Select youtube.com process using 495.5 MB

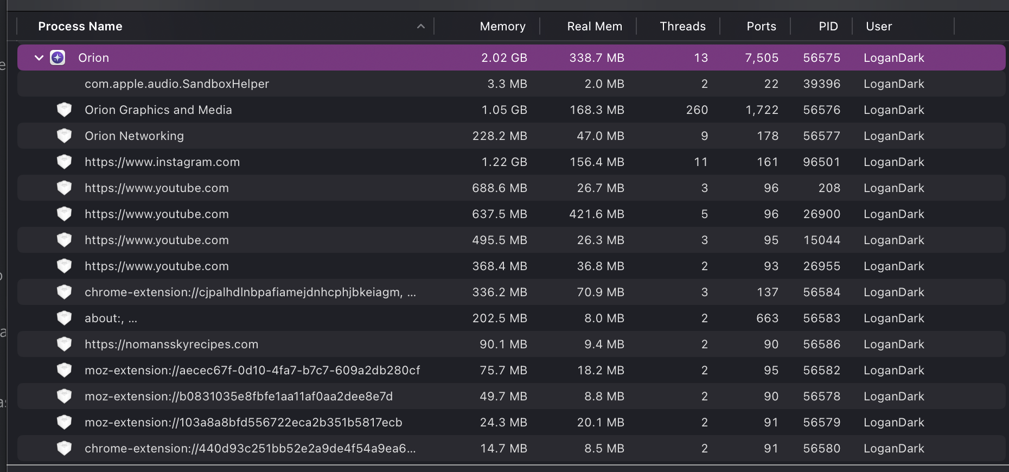511,240
